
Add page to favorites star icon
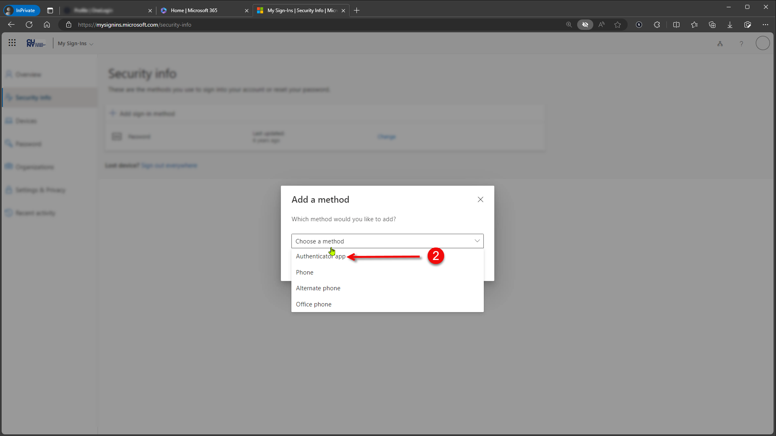click(x=618, y=25)
